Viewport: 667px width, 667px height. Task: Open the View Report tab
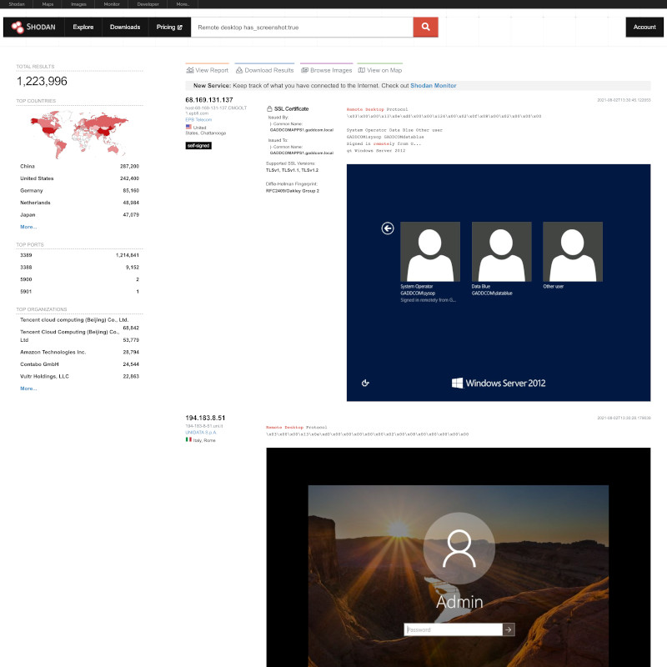click(207, 70)
